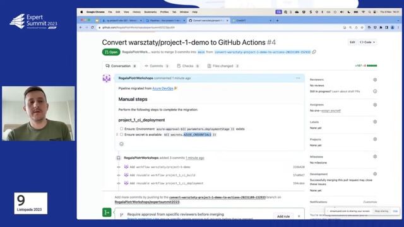Click commit hash next to project_1_ci_deployment commit
Image resolution: width=404 pixels, height=227 pixels.
click(x=299, y=183)
